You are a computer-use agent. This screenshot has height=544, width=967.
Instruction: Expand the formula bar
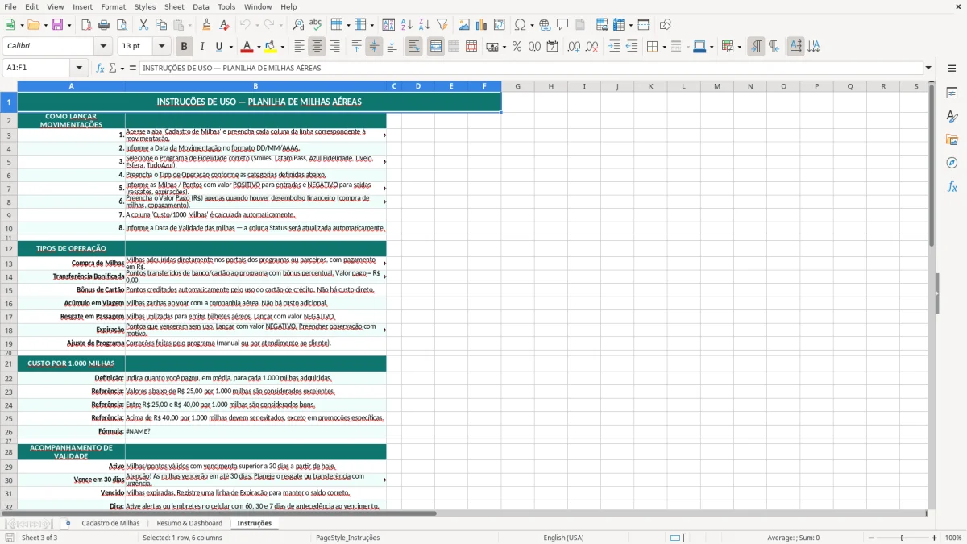point(928,68)
